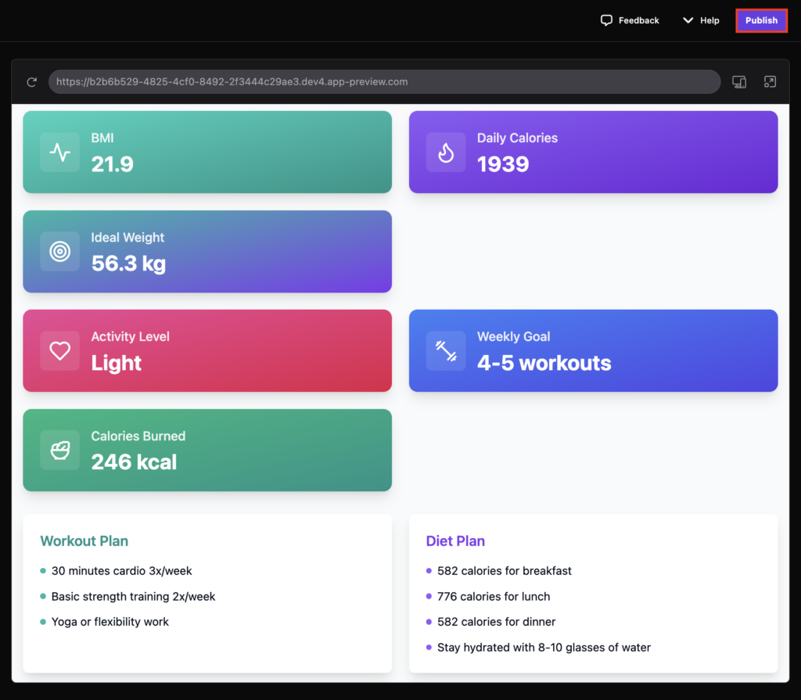Click the preview URL address field
This screenshot has width=801, height=700.
point(385,81)
